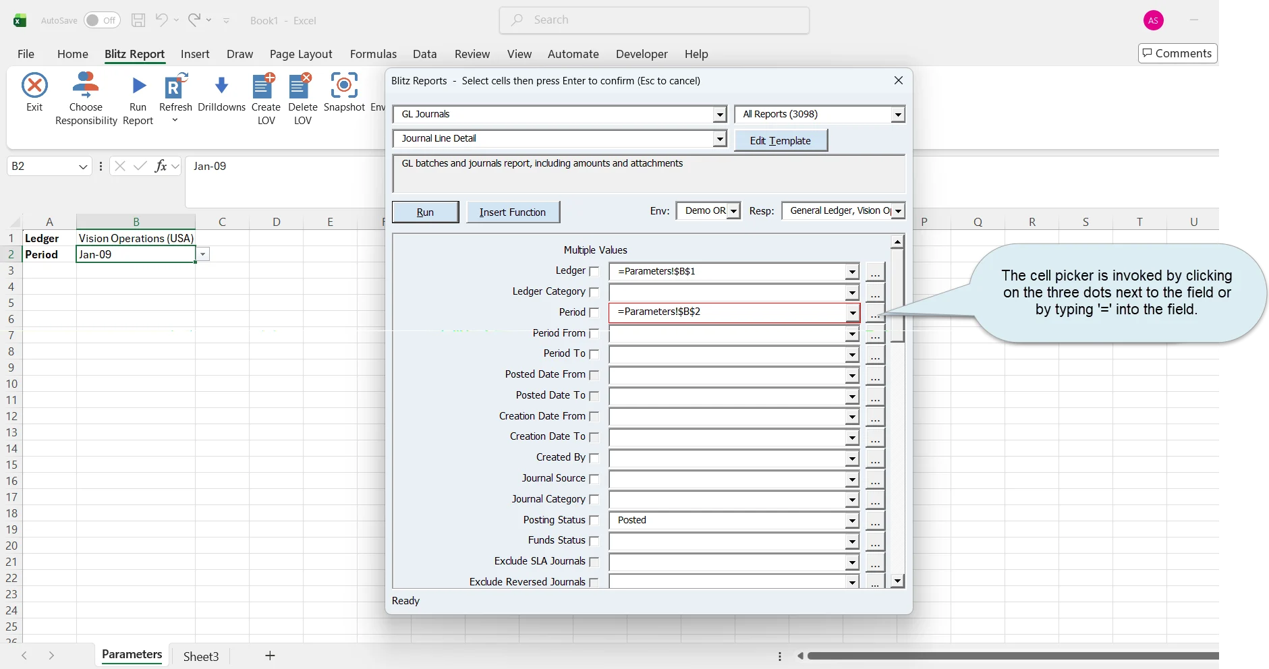Check Multiple Values box for Period
Image resolution: width=1269 pixels, height=669 pixels.
click(594, 313)
